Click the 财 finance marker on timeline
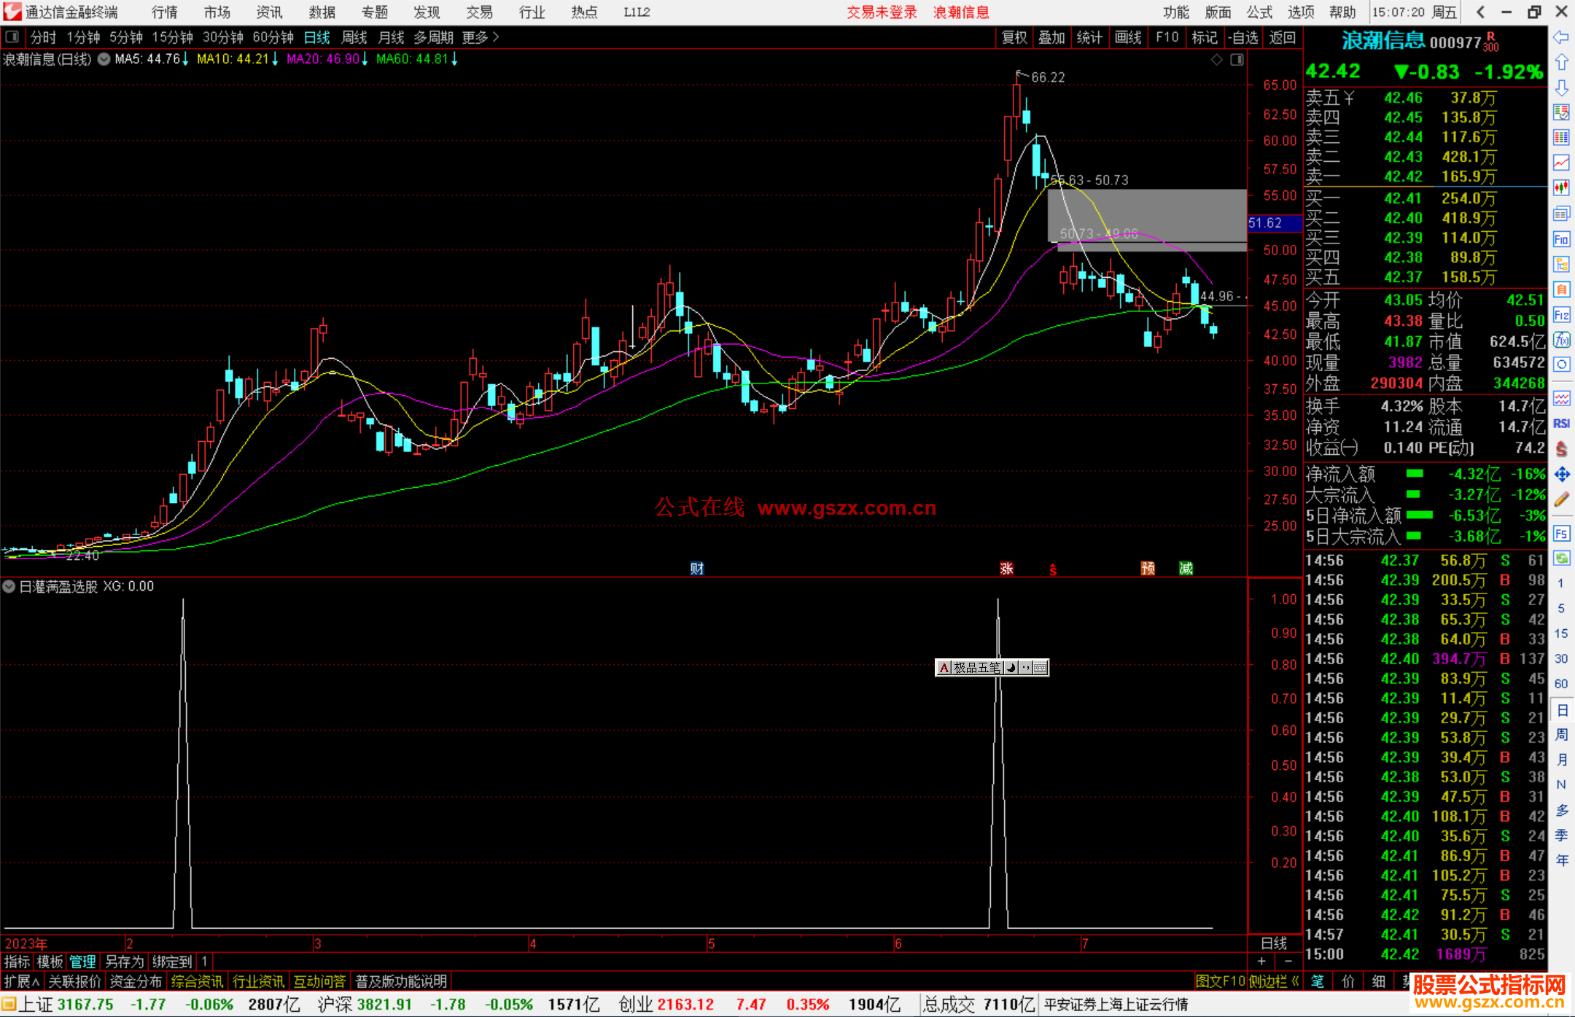Image resolution: width=1575 pixels, height=1017 pixels. pos(696,569)
